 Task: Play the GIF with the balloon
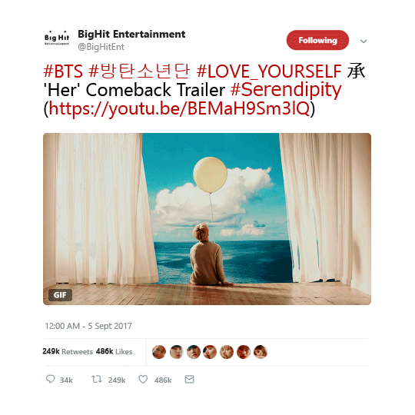coord(207,219)
